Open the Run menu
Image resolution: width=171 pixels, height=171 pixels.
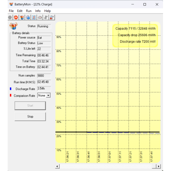coord(29,11)
